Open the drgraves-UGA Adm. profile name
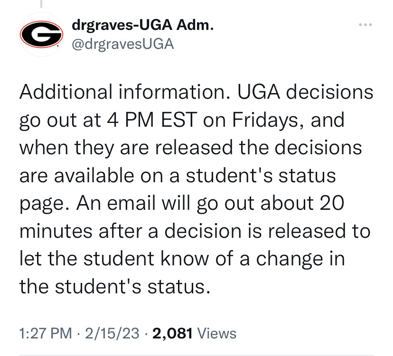The width and height of the screenshot is (393, 356). click(x=142, y=26)
